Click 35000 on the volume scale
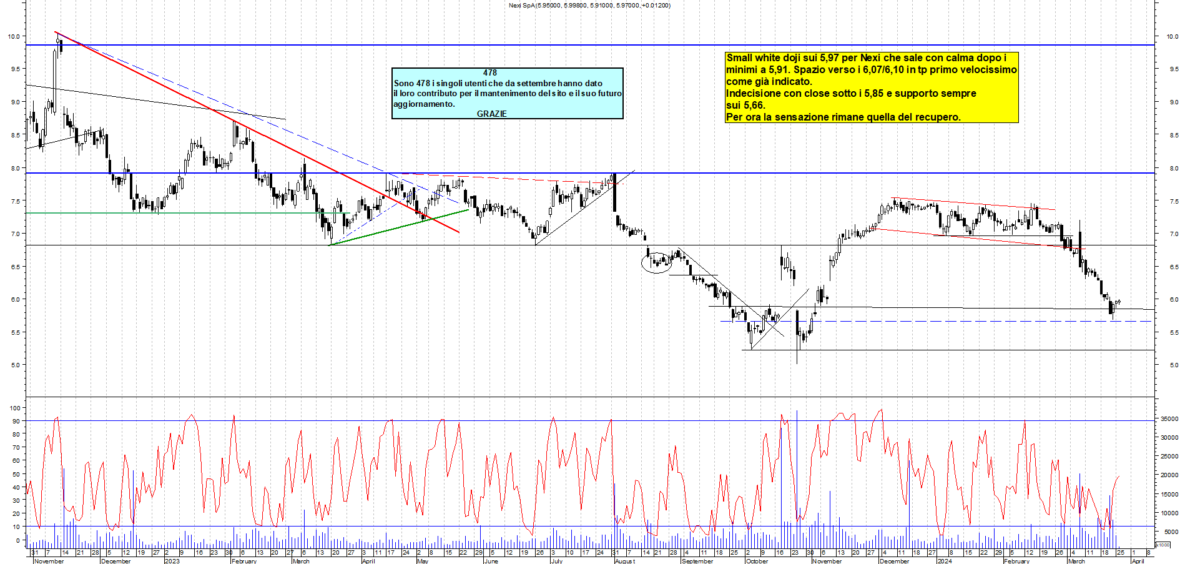Image resolution: width=1180 pixels, height=564 pixels. 1169,419
